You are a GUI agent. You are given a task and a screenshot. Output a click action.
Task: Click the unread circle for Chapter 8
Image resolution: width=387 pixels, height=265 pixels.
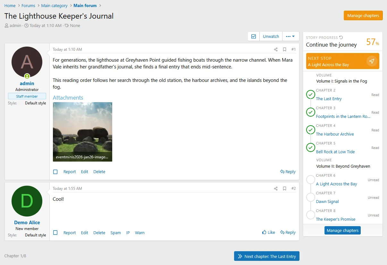(x=311, y=215)
